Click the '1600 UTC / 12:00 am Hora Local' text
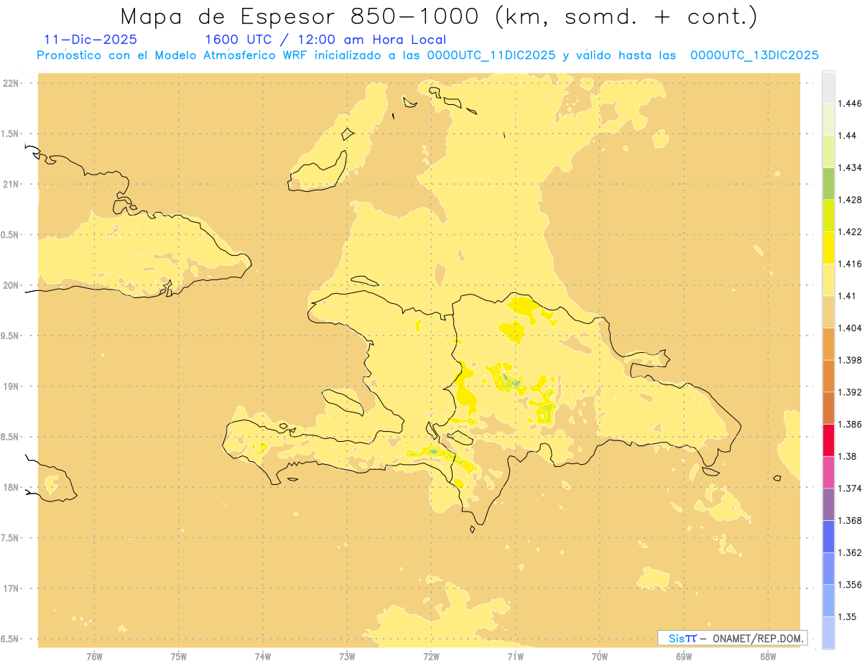This screenshot has width=862, height=666. (325, 40)
